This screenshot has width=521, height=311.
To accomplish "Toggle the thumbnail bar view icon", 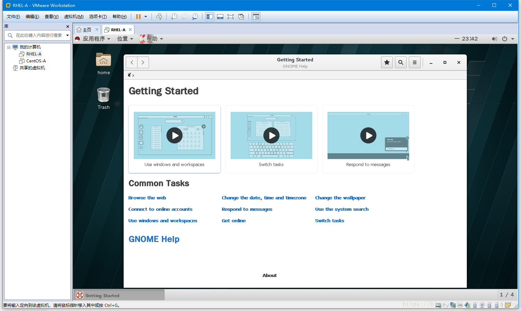I will [220, 17].
